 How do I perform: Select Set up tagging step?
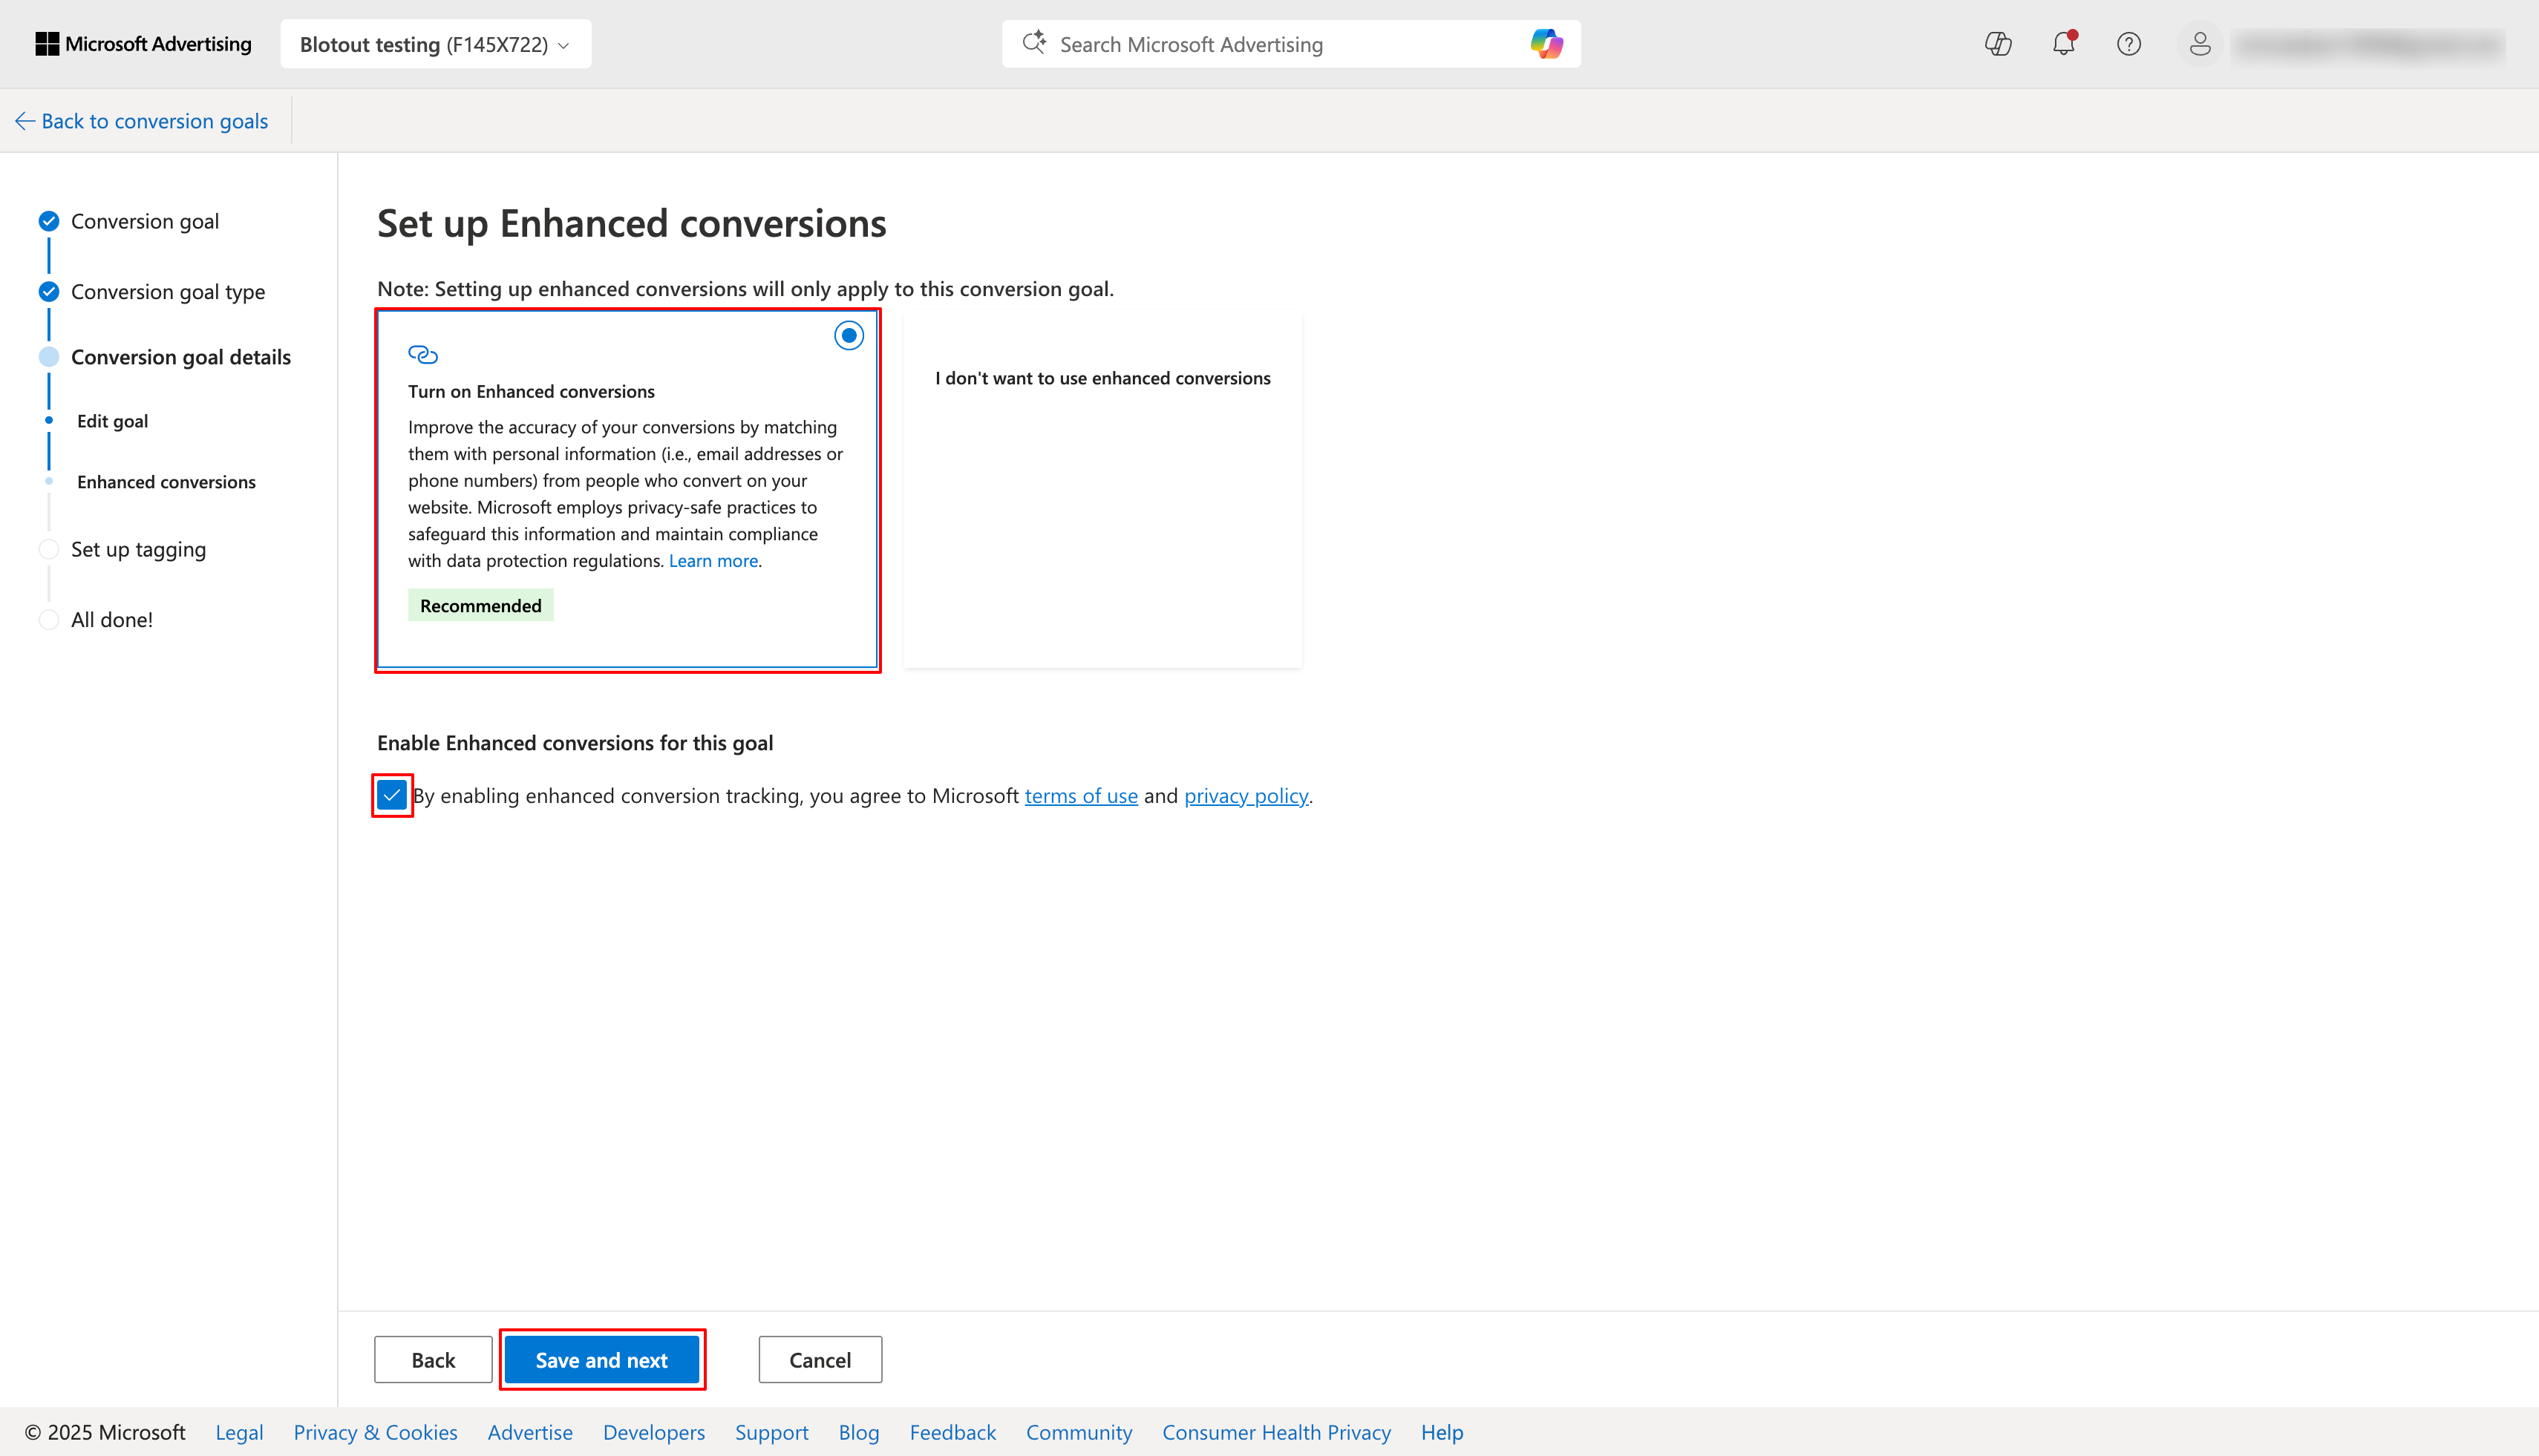[x=138, y=549]
